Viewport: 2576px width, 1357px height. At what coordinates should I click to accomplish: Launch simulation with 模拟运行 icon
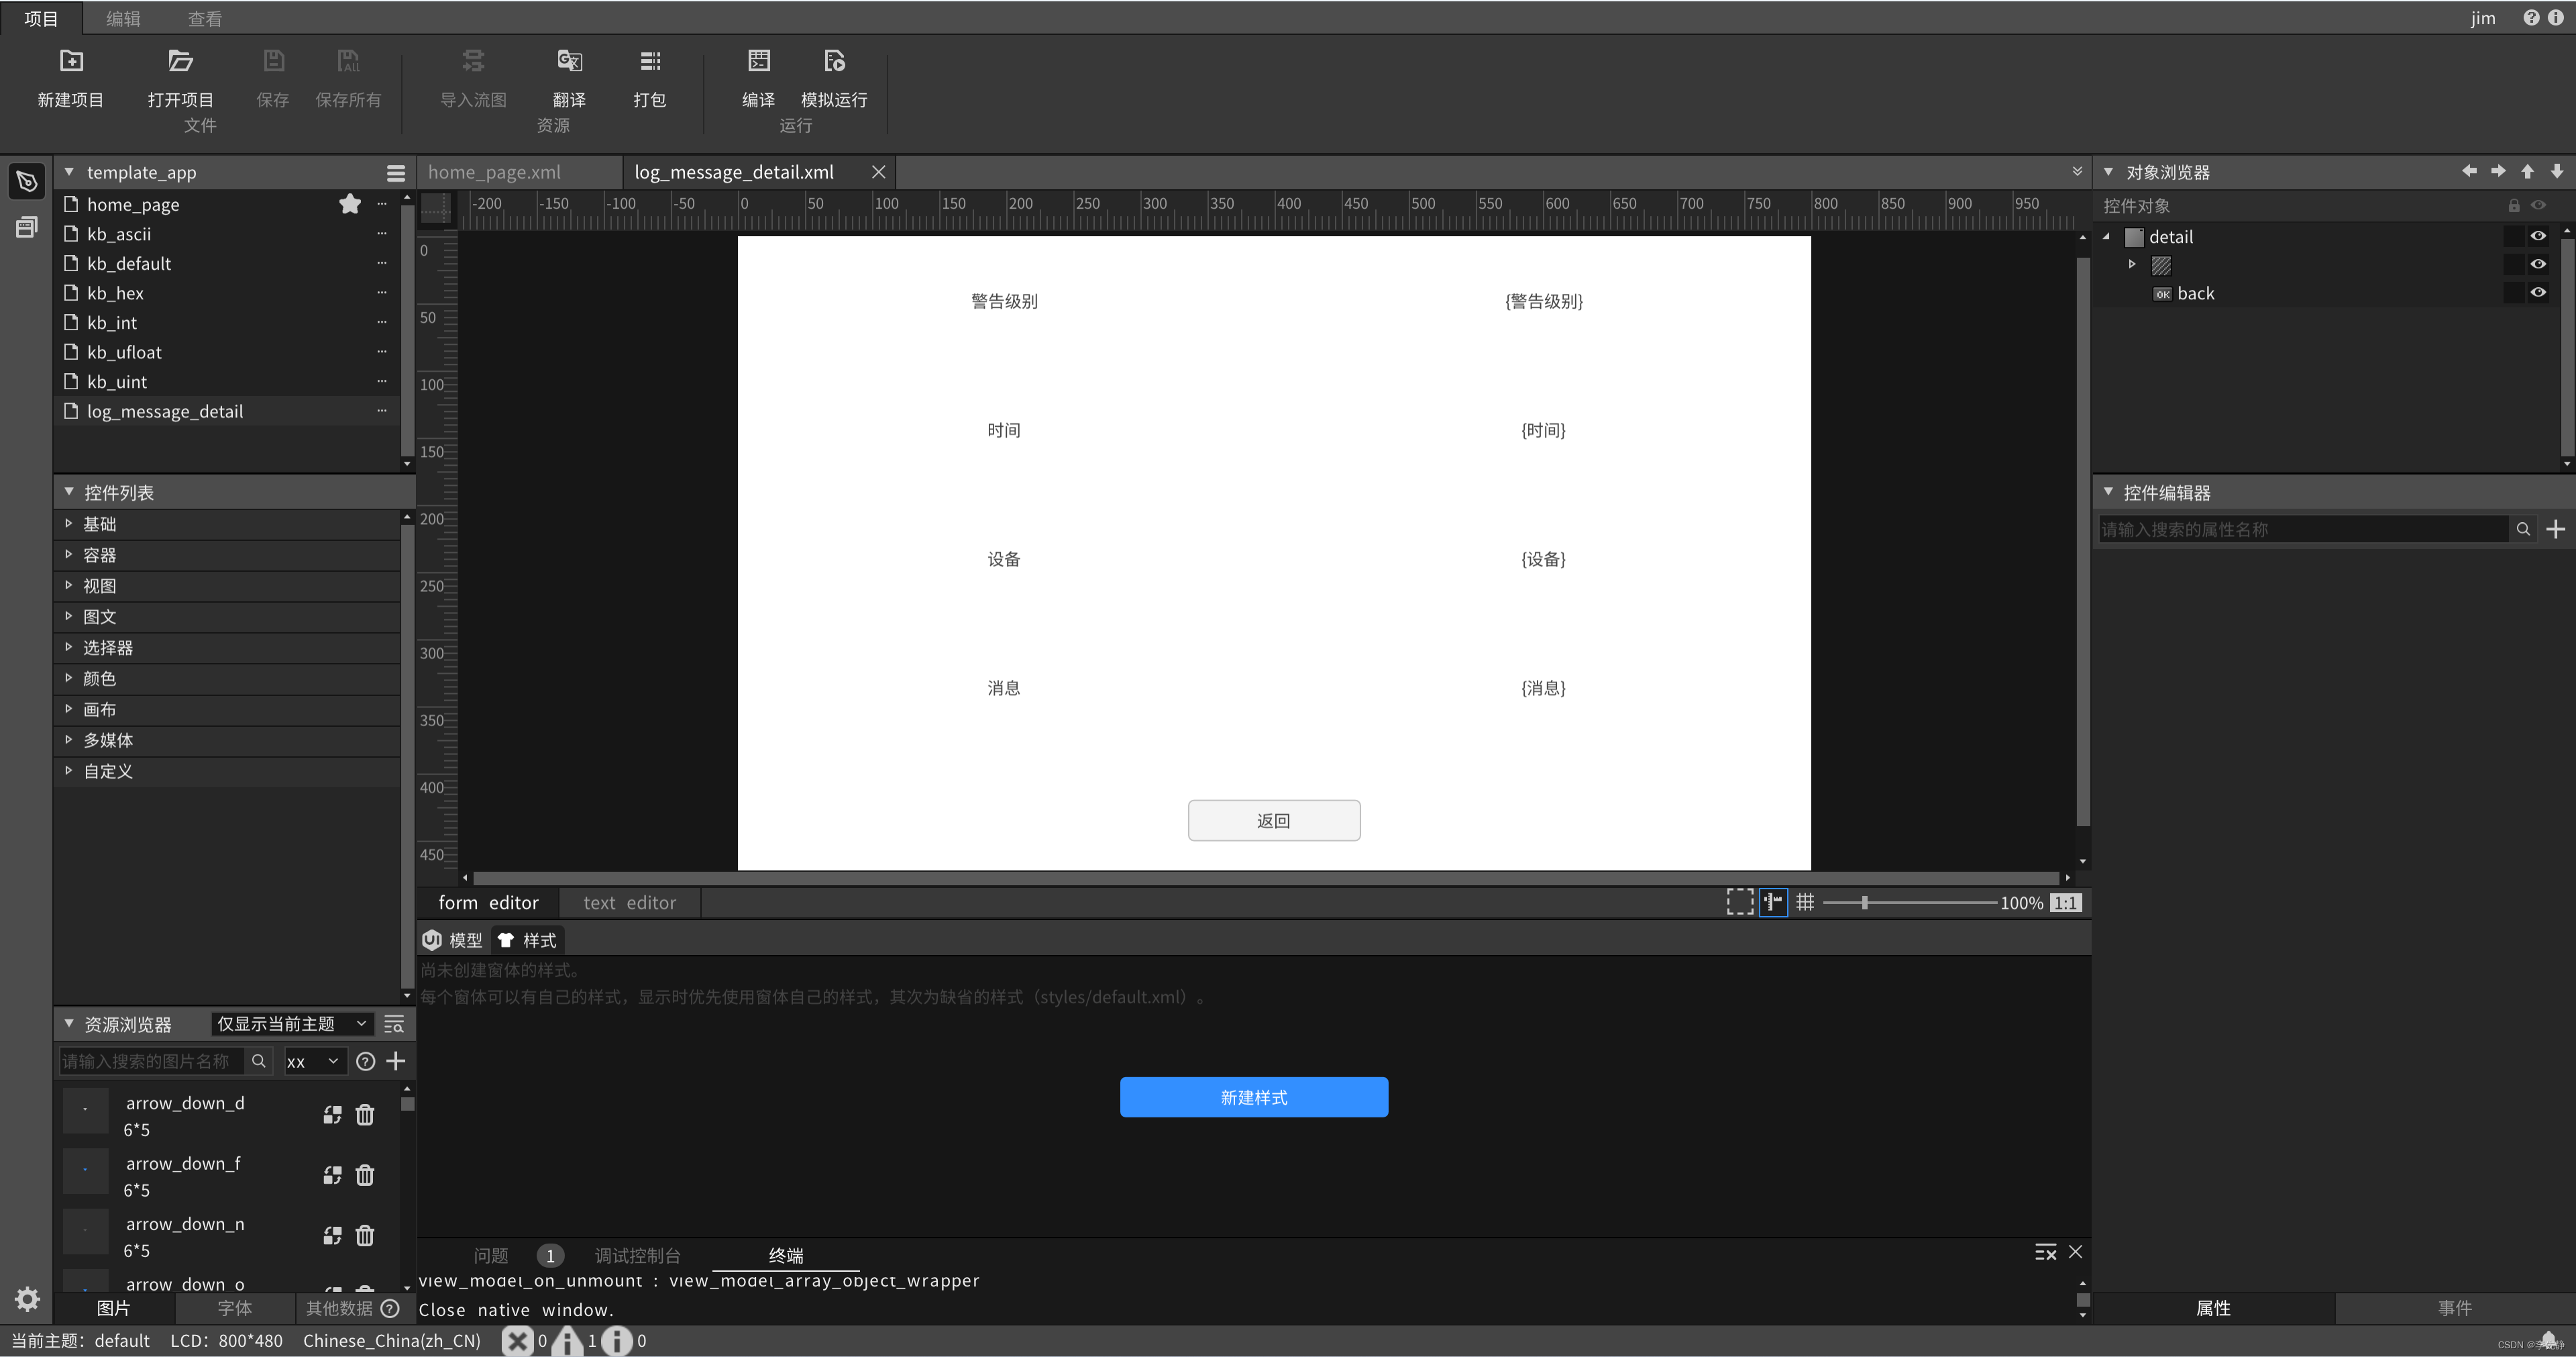[x=834, y=61]
